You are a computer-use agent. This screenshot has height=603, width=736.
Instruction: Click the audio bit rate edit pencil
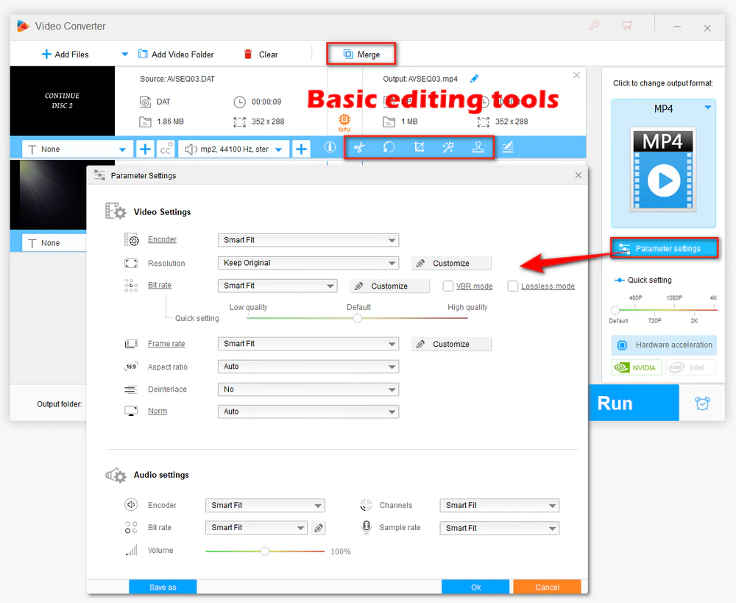point(319,529)
